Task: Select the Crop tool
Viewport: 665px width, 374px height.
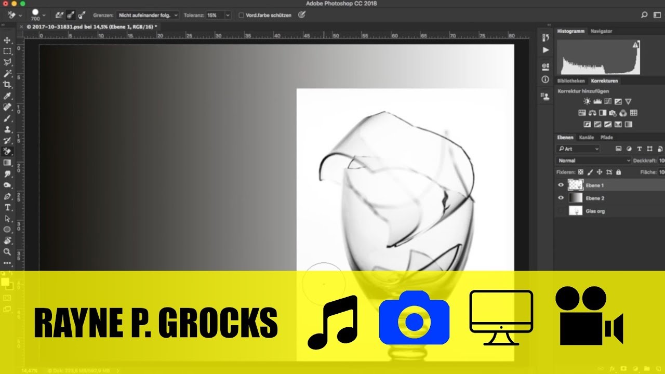Action: (7, 85)
